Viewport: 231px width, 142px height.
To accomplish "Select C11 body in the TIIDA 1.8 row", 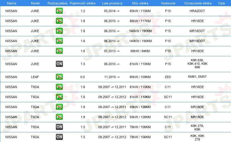I will coord(168,107).
